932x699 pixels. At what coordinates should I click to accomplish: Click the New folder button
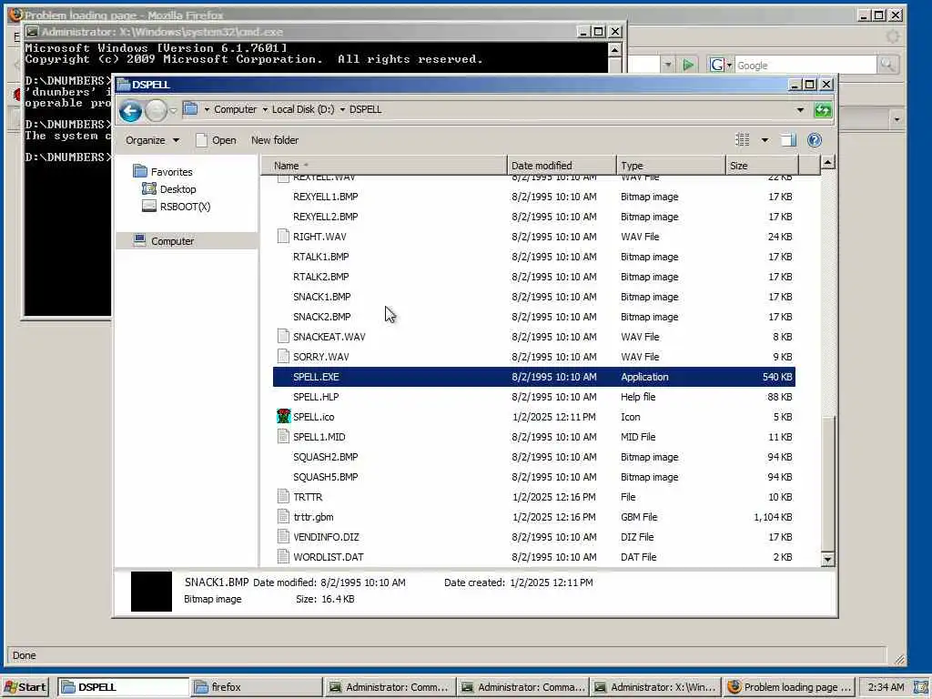coord(275,140)
